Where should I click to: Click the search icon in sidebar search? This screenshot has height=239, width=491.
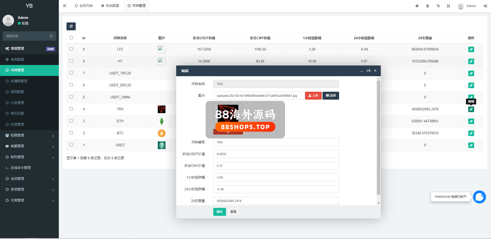coord(51,36)
